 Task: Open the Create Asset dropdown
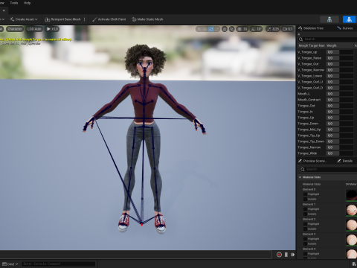point(24,19)
